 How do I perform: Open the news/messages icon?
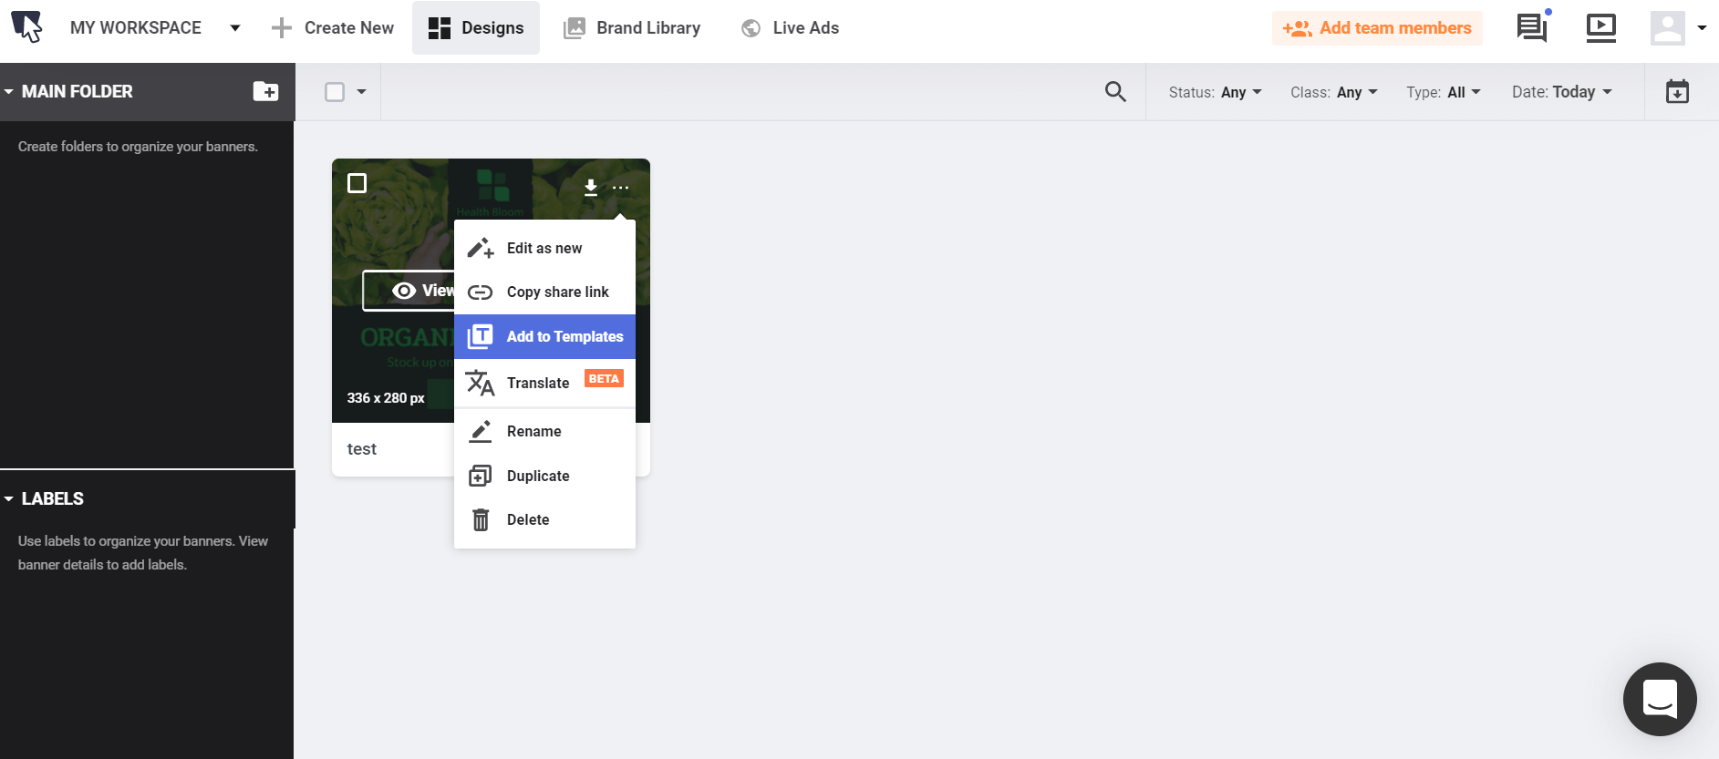(1532, 28)
